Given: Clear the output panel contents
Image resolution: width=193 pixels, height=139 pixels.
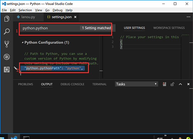Looking at the screenshot, I should tap(165, 84).
